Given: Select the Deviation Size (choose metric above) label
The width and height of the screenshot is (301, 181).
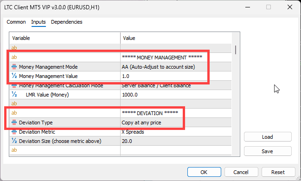Looking at the screenshot, I should click(60, 141).
